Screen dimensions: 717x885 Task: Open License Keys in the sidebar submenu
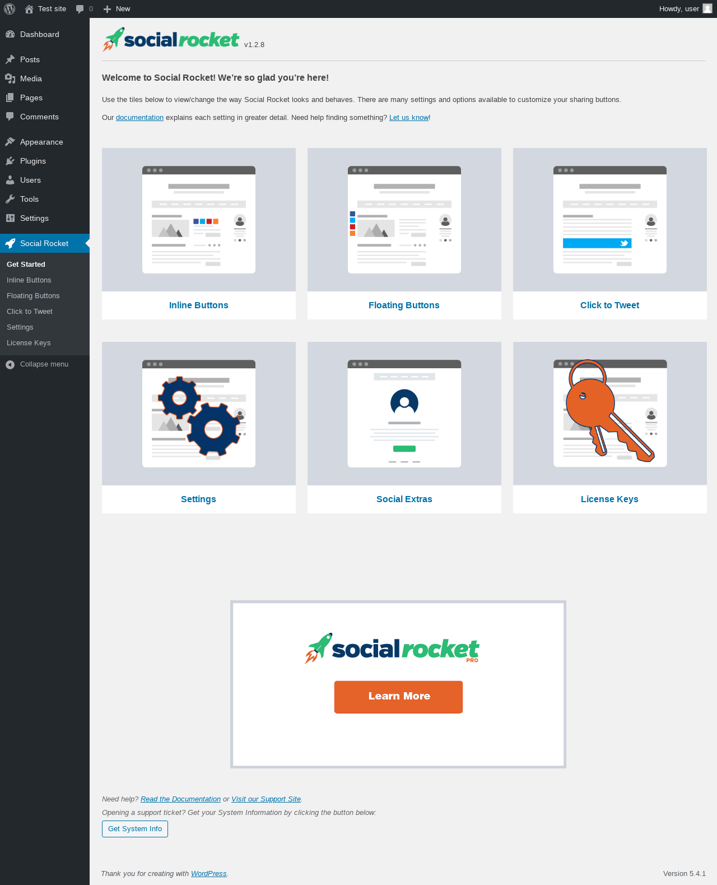tap(29, 343)
